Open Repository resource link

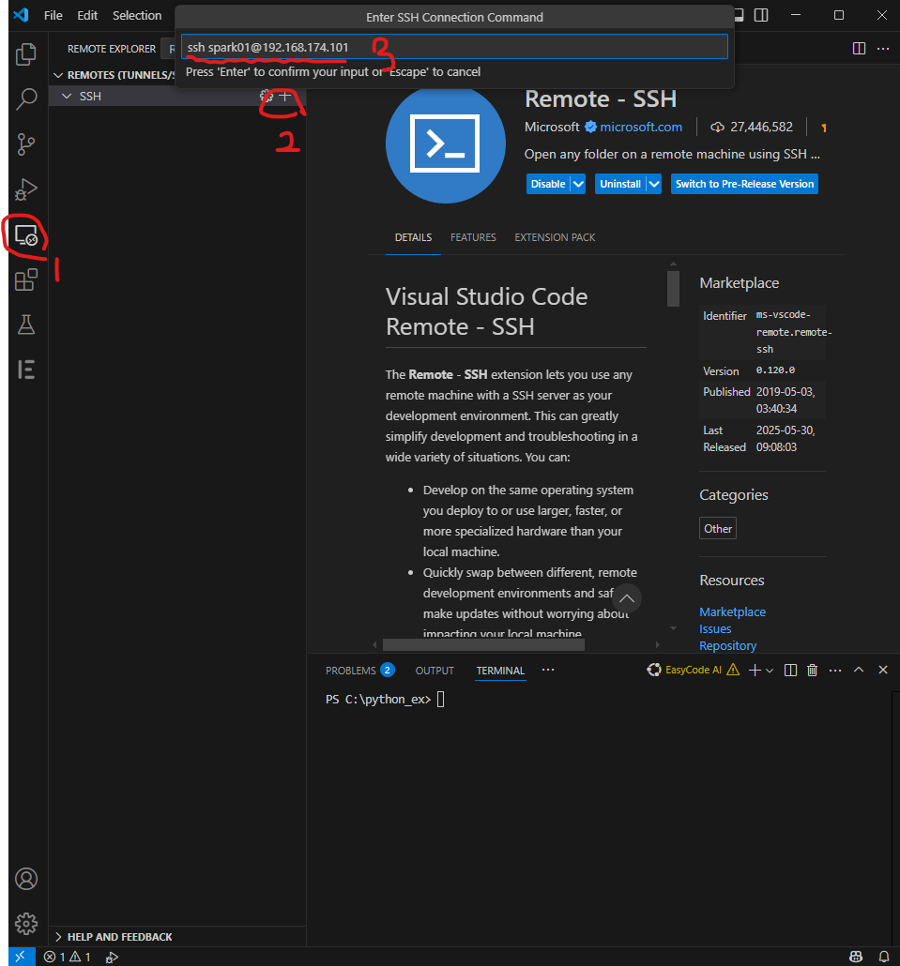(727, 645)
